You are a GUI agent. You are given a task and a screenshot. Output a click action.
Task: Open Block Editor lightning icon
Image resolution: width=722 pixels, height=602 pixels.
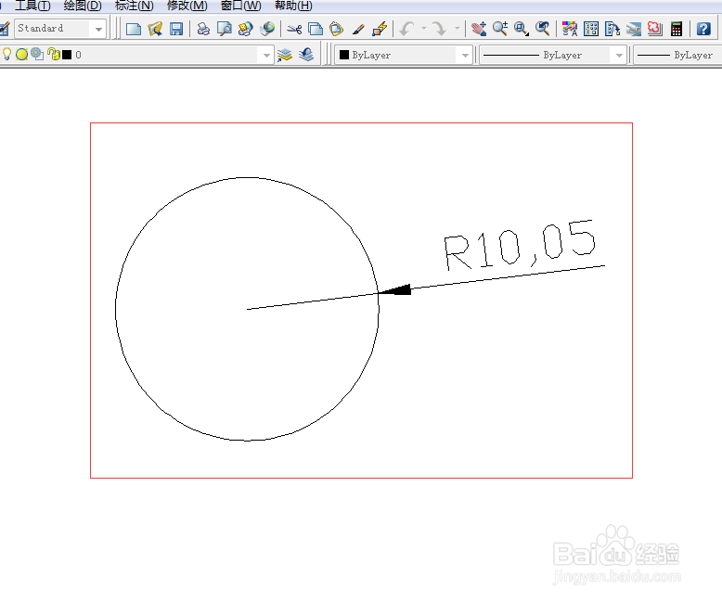coord(380,29)
